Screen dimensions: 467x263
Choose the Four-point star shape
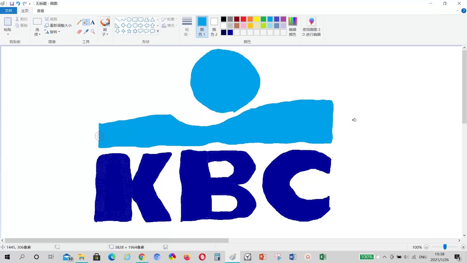point(123,31)
